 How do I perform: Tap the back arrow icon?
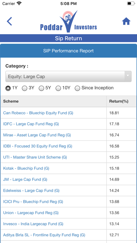[x=9, y=21]
